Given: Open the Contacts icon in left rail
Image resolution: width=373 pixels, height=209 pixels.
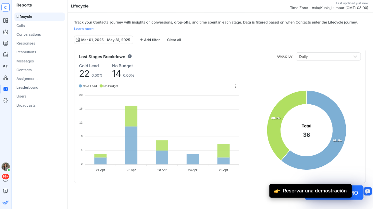Looking at the screenshot, I should tap(6, 43).
